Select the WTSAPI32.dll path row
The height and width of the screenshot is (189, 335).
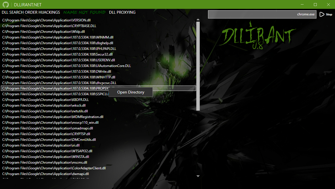[98, 151]
